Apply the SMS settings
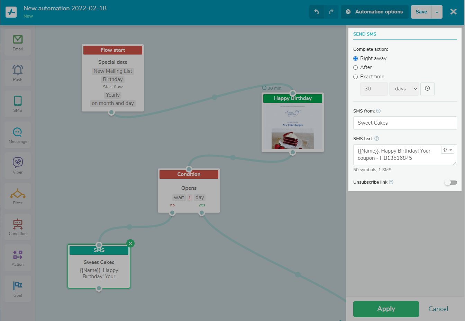The height and width of the screenshot is (321, 465). (386, 309)
